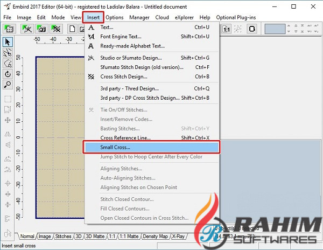323x250 pixels.
Task: Create new document with blank page icon
Action: [72, 29]
